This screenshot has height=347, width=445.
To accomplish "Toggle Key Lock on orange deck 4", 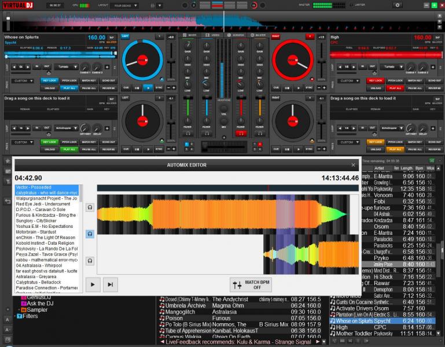I will coord(376,142).
